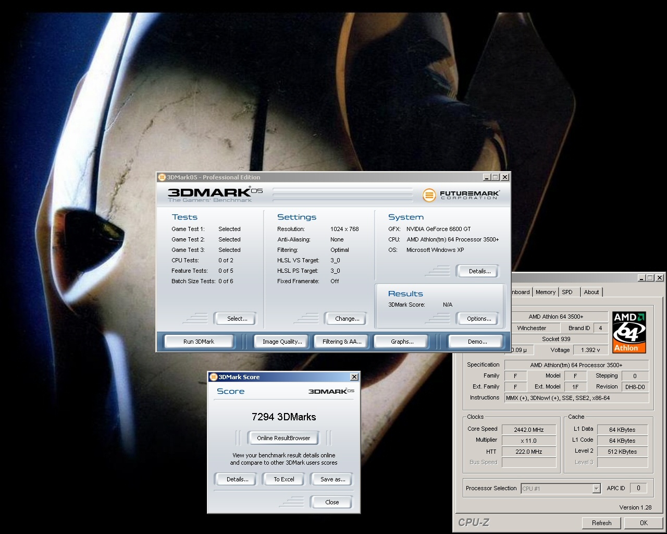The width and height of the screenshot is (667, 534).
Task: Open the Processor Selection dropdown
Action: [x=597, y=489]
